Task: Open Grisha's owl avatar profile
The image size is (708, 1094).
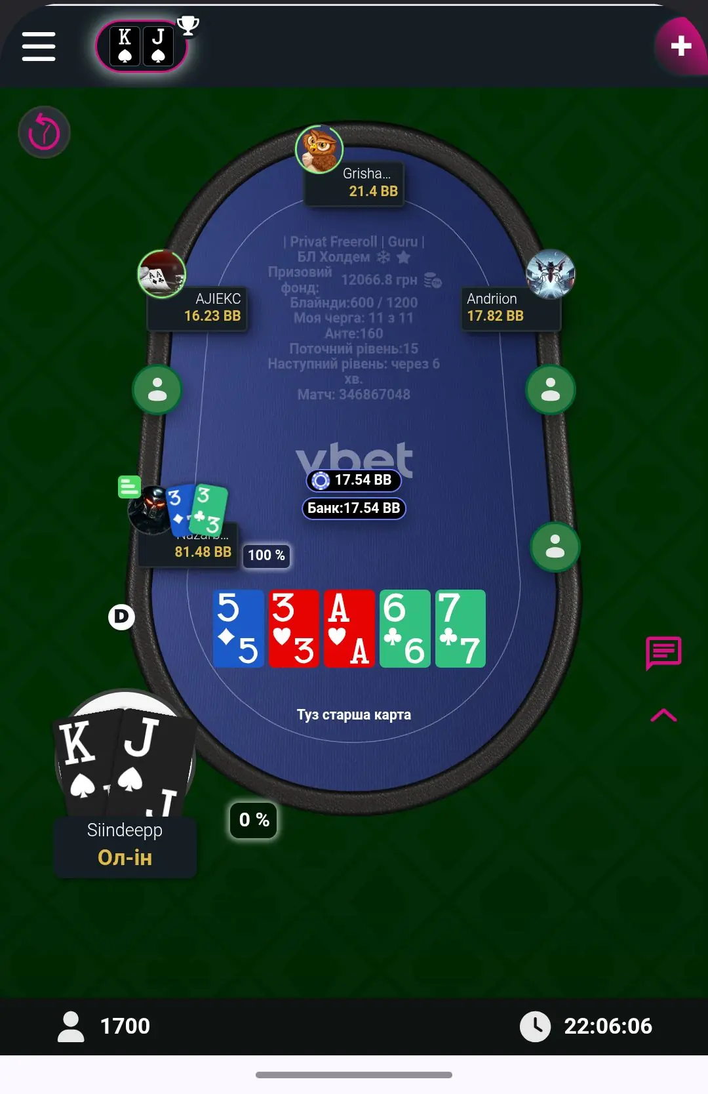Action: coord(319,150)
